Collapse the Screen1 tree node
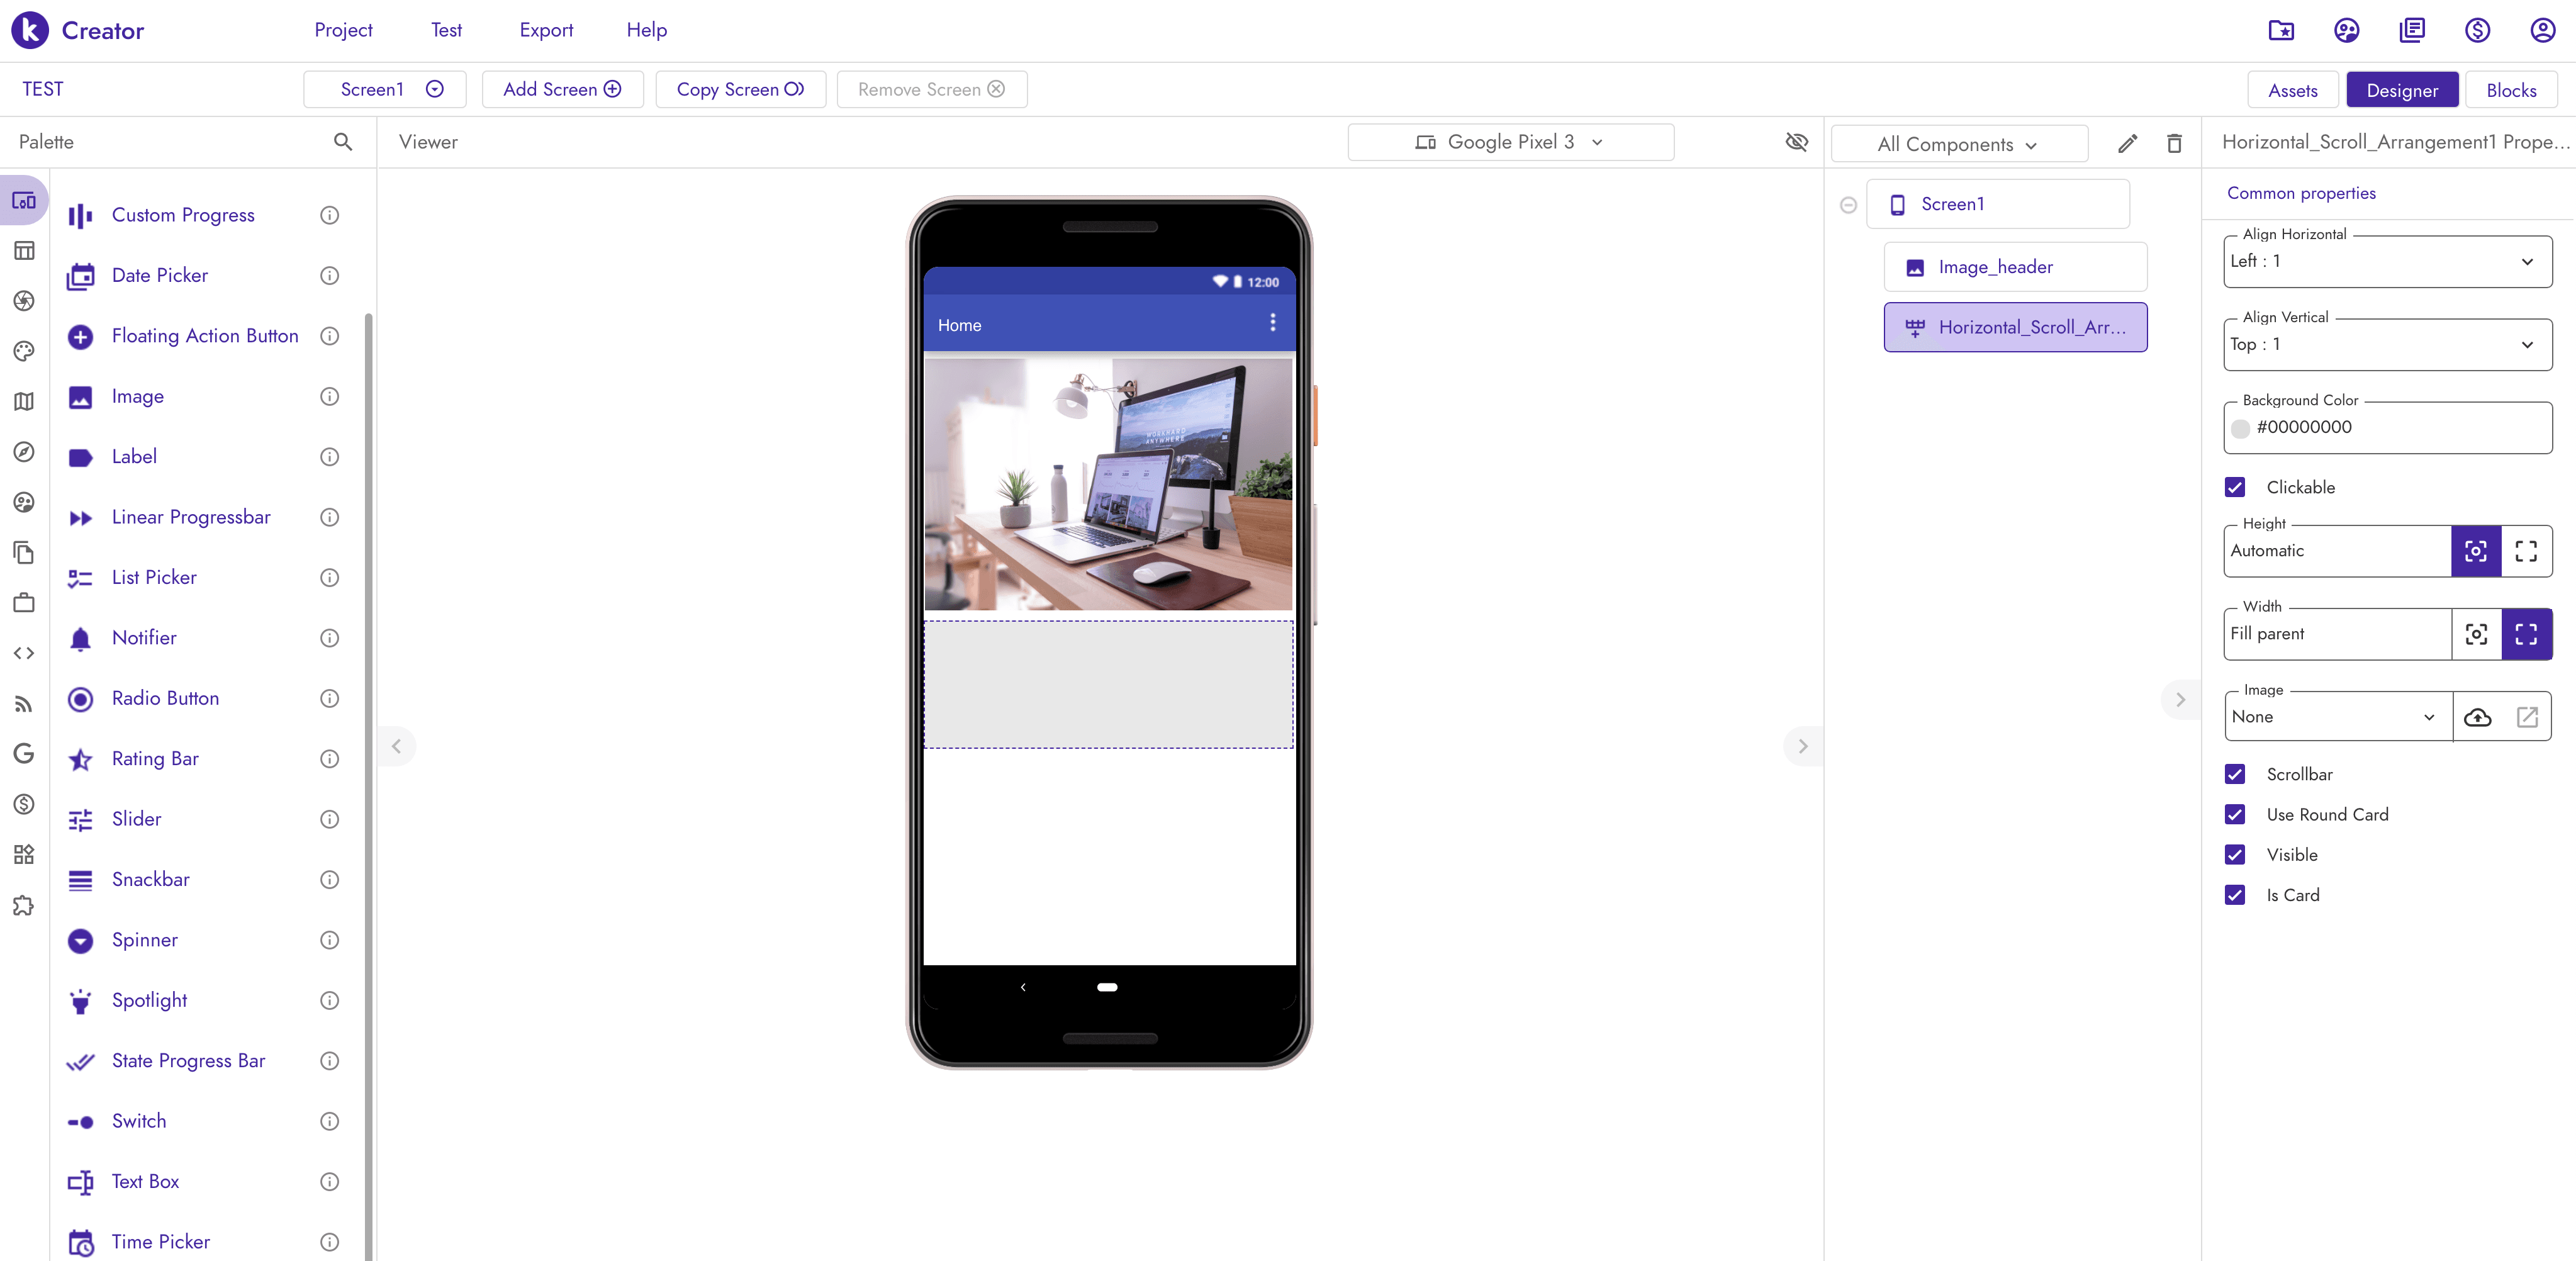The width and height of the screenshot is (2576, 1261). point(1848,205)
